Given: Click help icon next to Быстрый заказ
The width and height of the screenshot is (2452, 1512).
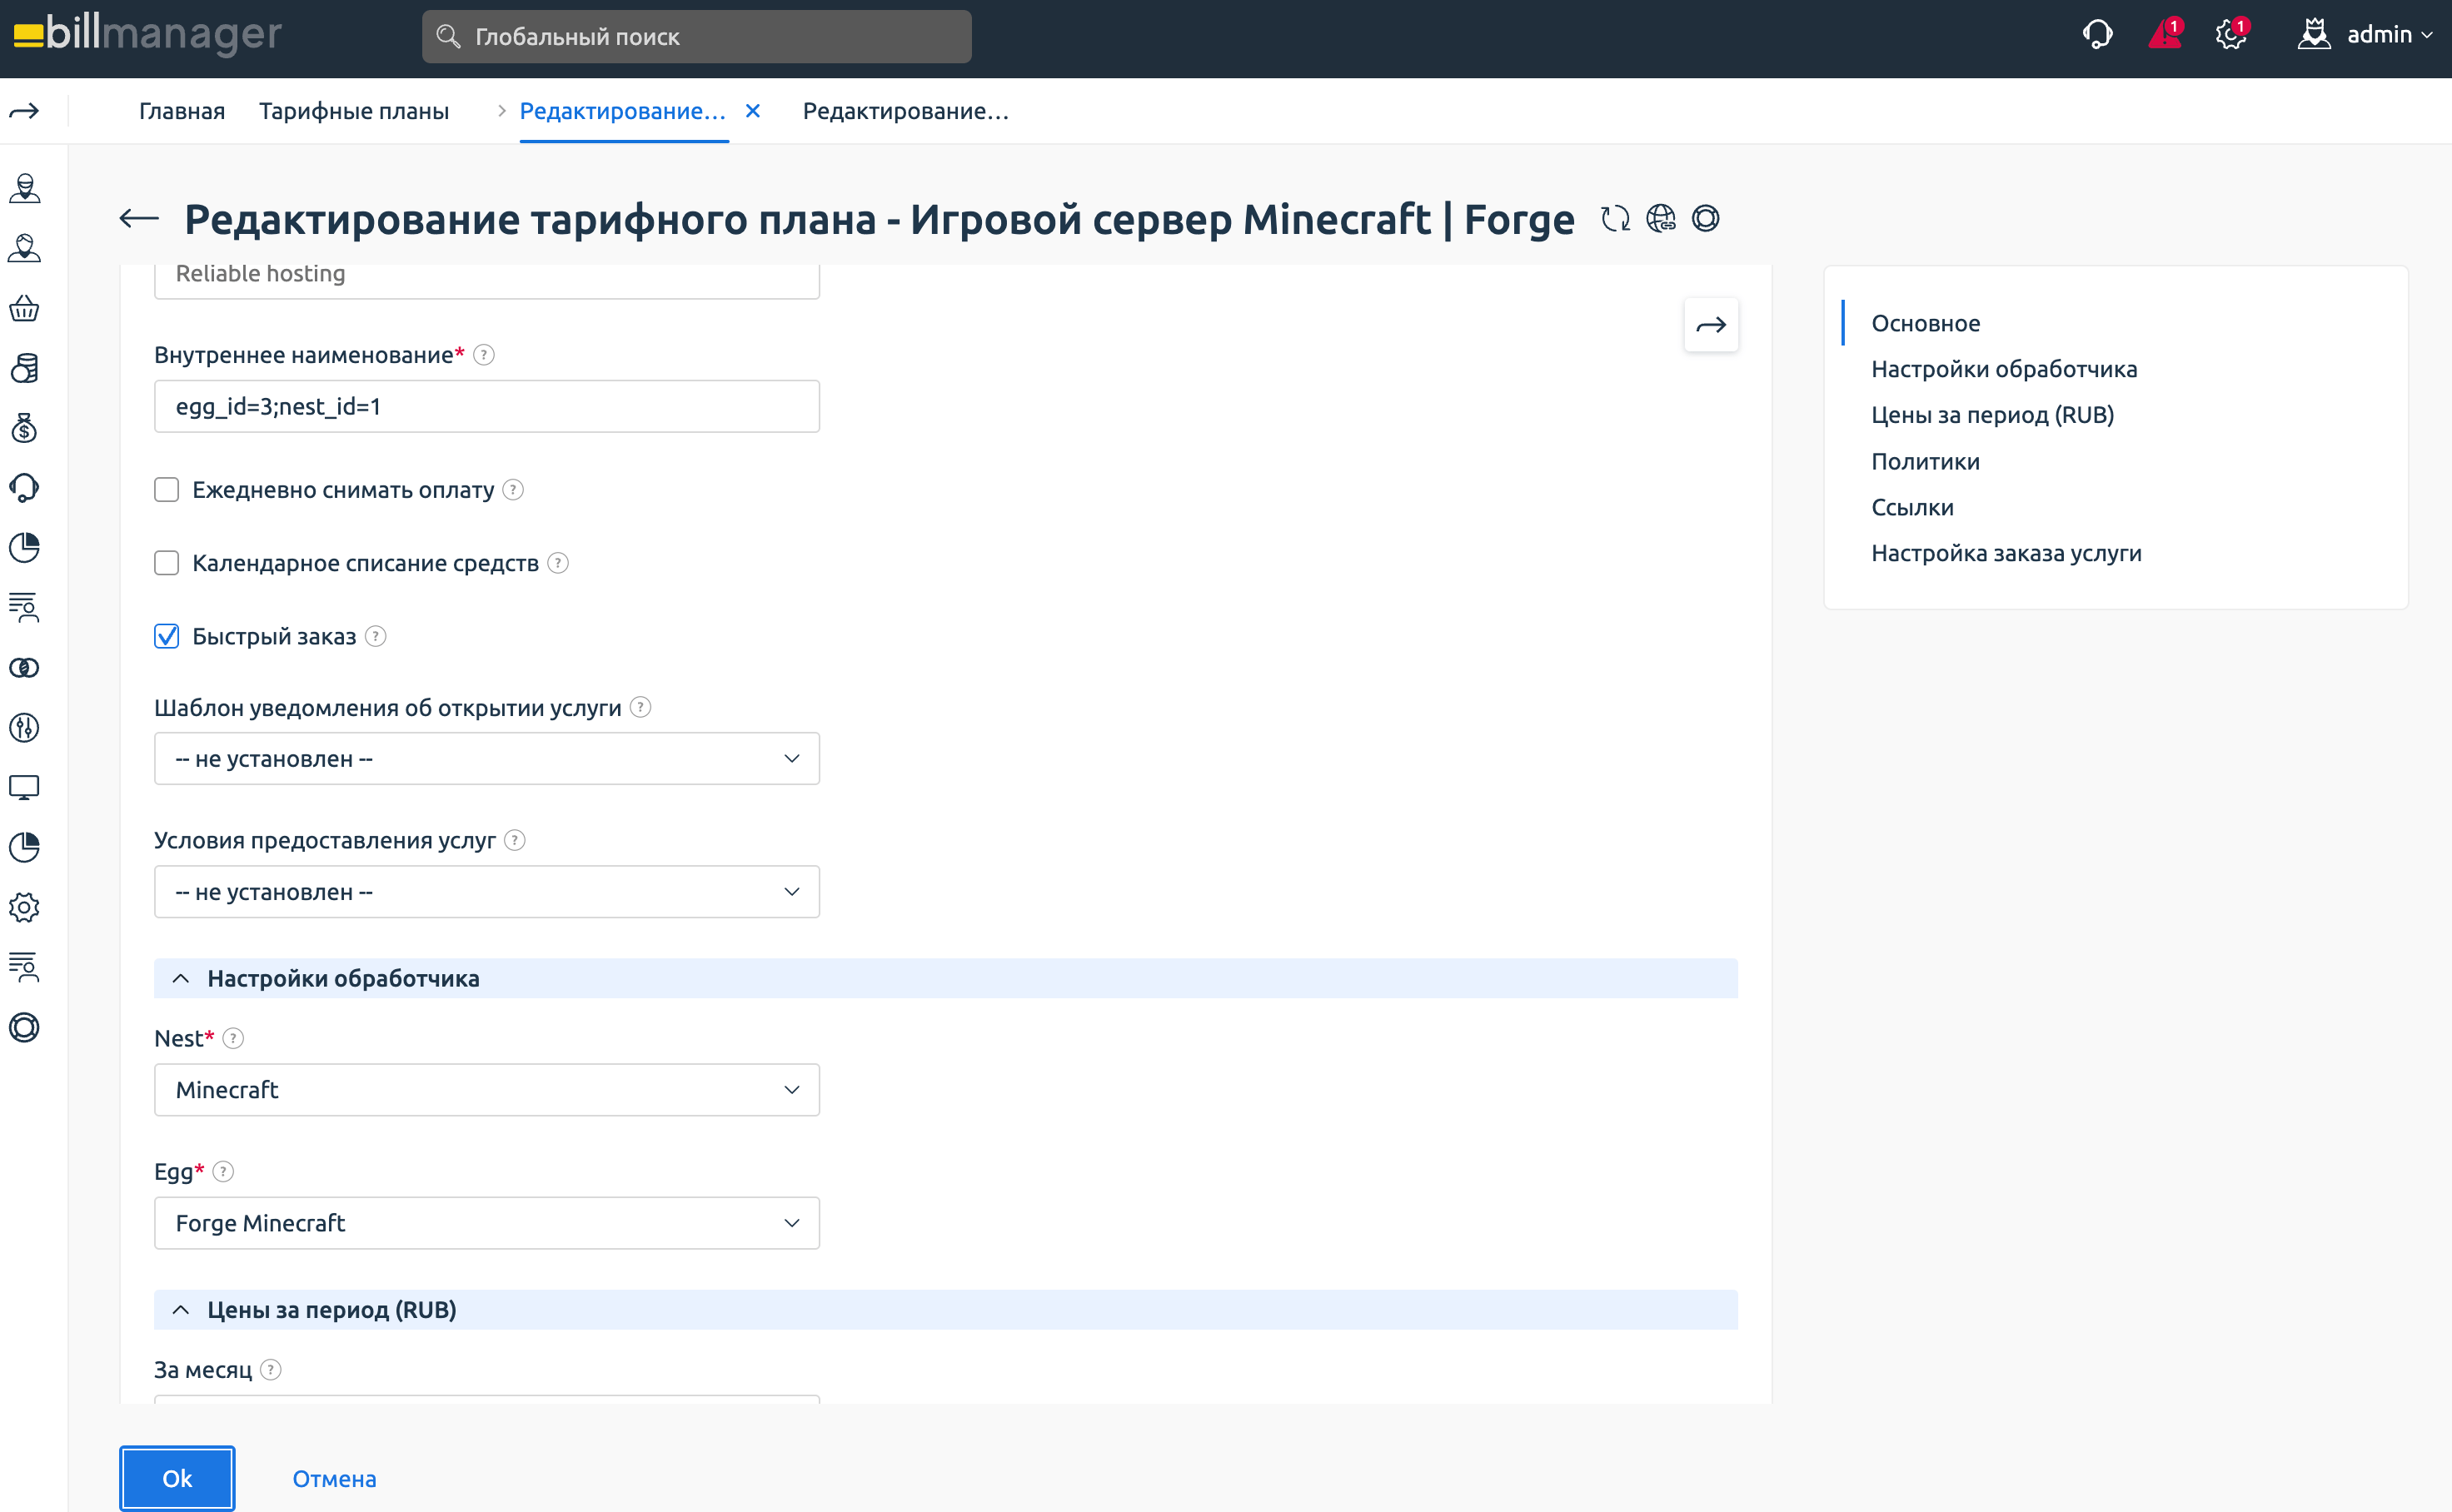Looking at the screenshot, I should pos(376,636).
